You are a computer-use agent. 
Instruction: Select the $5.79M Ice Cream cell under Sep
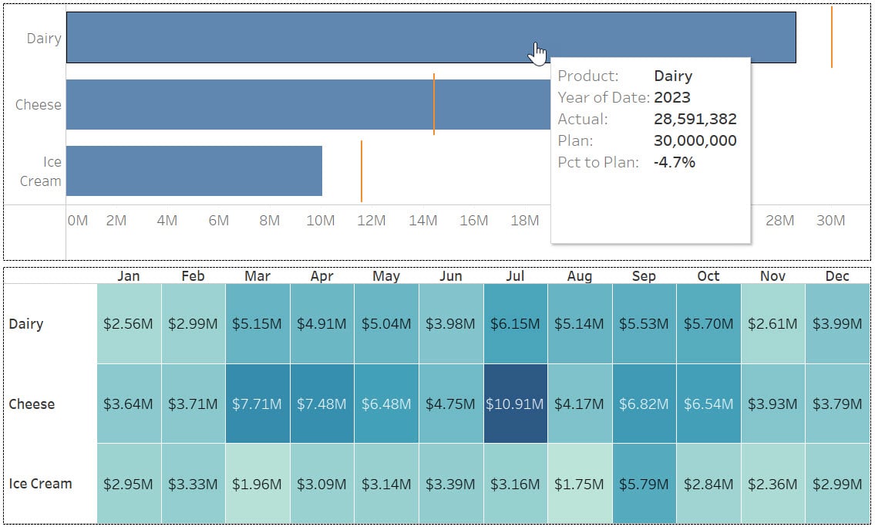point(644,484)
